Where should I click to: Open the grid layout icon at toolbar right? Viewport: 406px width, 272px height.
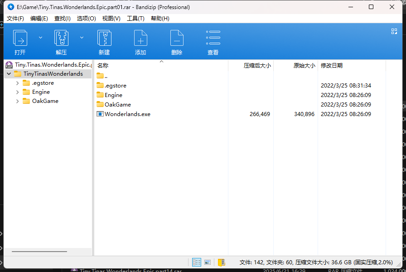[x=394, y=31]
